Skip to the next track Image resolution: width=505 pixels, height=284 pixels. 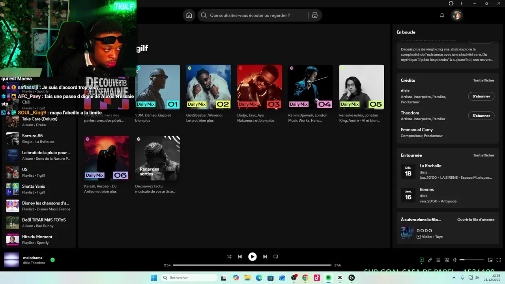pyautogui.click(x=265, y=257)
